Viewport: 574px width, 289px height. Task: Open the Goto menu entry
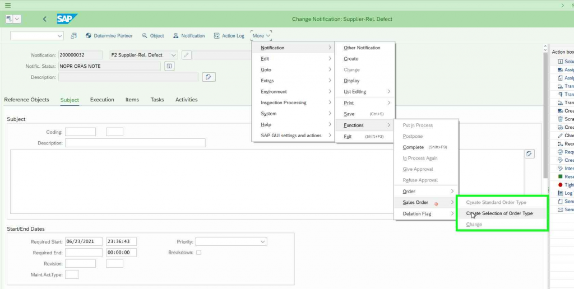pos(293,69)
